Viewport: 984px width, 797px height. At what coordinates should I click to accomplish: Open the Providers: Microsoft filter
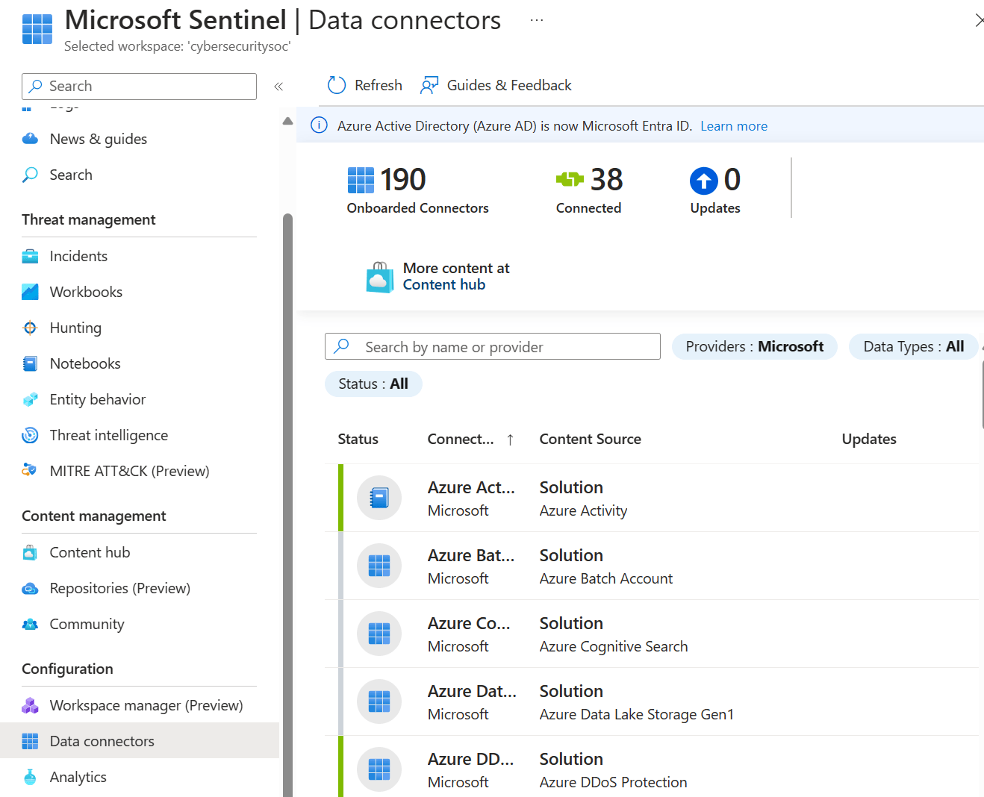click(754, 346)
